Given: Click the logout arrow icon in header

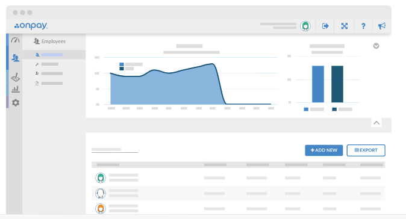Looking at the screenshot, I should pyautogui.click(x=325, y=26).
